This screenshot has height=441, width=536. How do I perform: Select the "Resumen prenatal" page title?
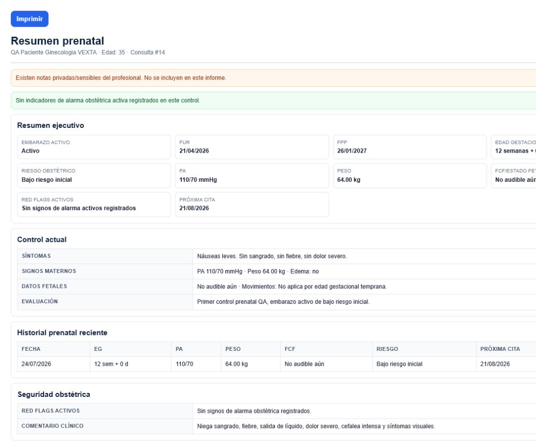point(57,41)
